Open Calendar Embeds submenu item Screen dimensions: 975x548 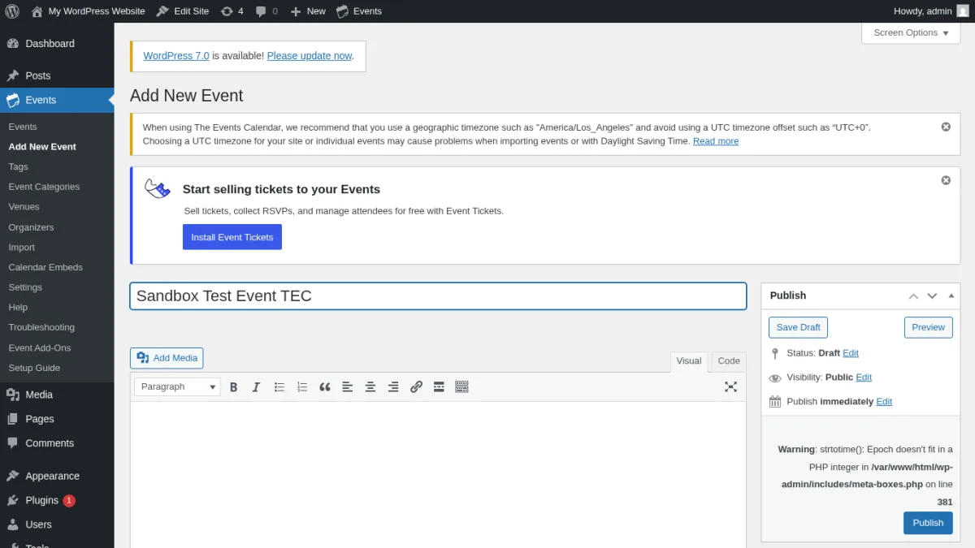click(45, 267)
